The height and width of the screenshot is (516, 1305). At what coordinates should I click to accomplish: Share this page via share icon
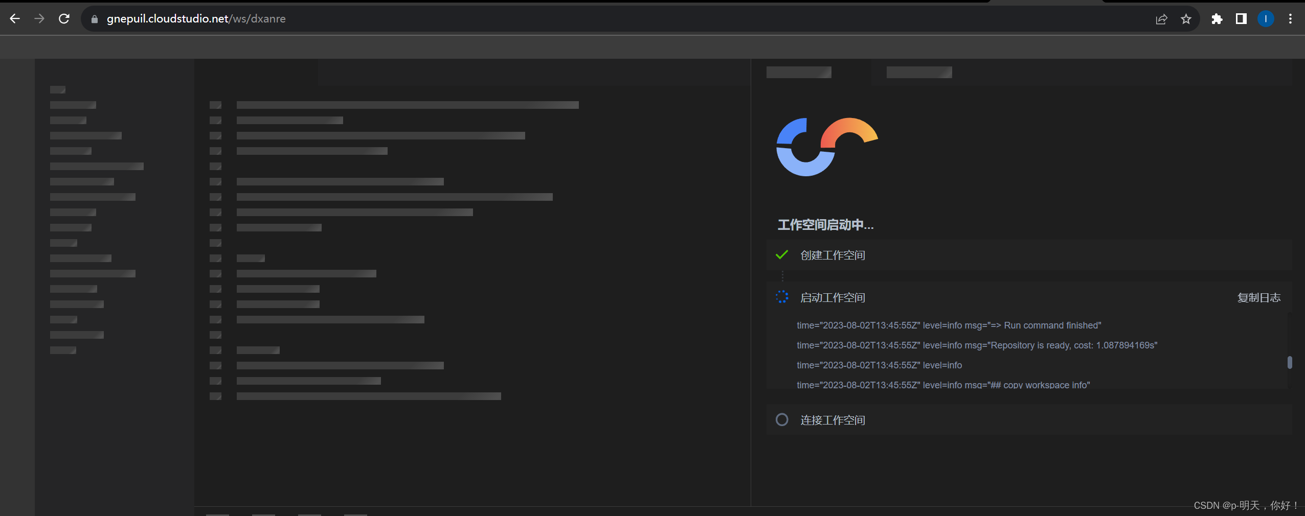tap(1161, 19)
